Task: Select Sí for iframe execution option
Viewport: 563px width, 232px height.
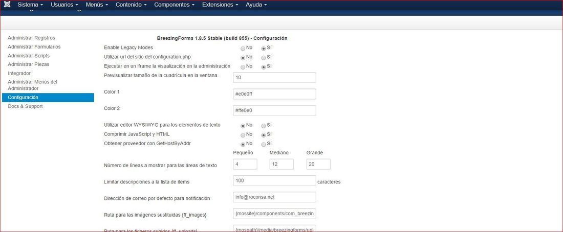Action: click(x=264, y=67)
